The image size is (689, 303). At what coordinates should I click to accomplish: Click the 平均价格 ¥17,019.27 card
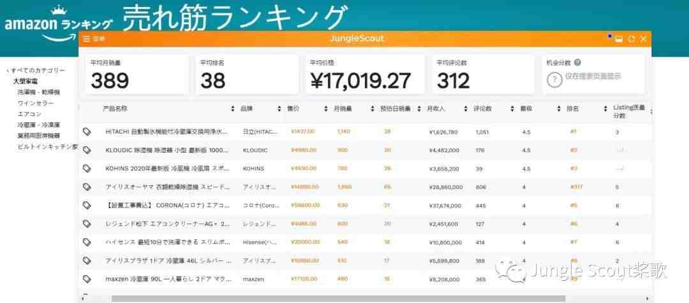(x=365, y=74)
